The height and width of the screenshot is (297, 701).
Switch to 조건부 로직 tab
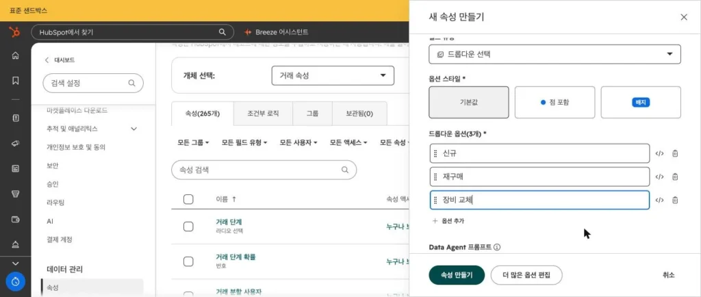(x=263, y=114)
